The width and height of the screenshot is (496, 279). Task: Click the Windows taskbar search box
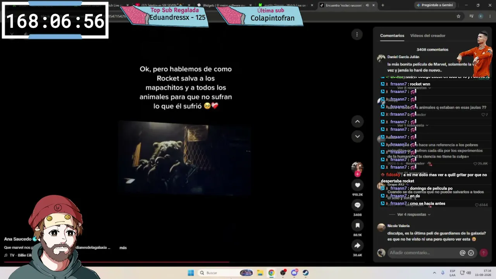tap(226, 273)
